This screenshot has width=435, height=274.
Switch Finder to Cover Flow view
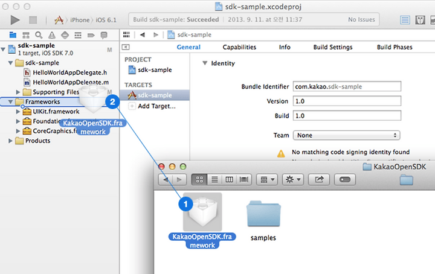[244, 180]
